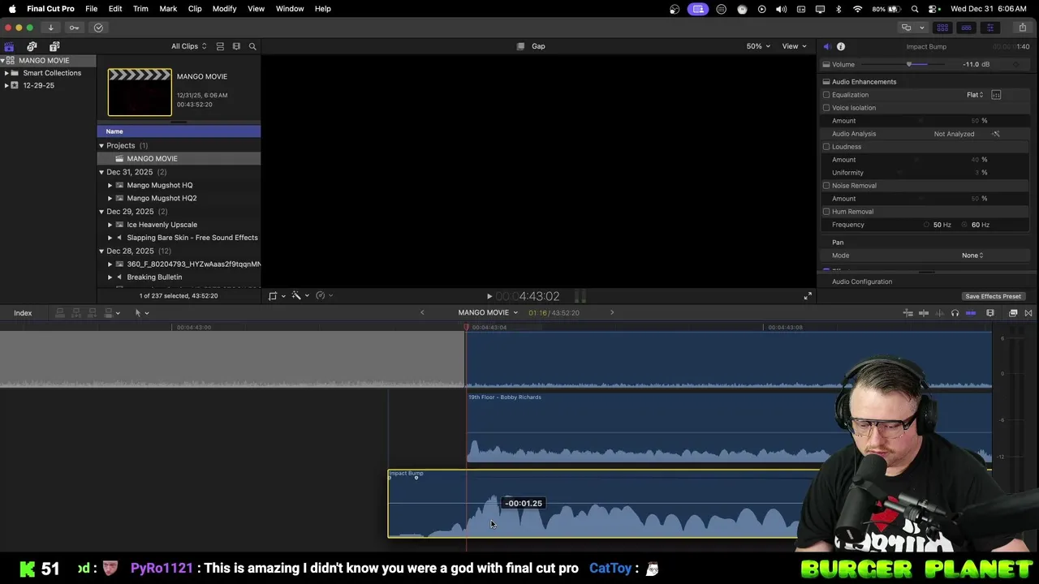This screenshot has width=1039, height=584.
Task: Select the Audio inspector speaker icon
Action: (826, 46)
